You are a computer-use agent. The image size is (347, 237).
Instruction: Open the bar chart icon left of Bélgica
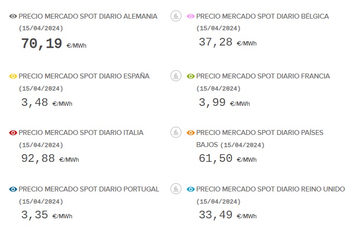pos(175,16)
